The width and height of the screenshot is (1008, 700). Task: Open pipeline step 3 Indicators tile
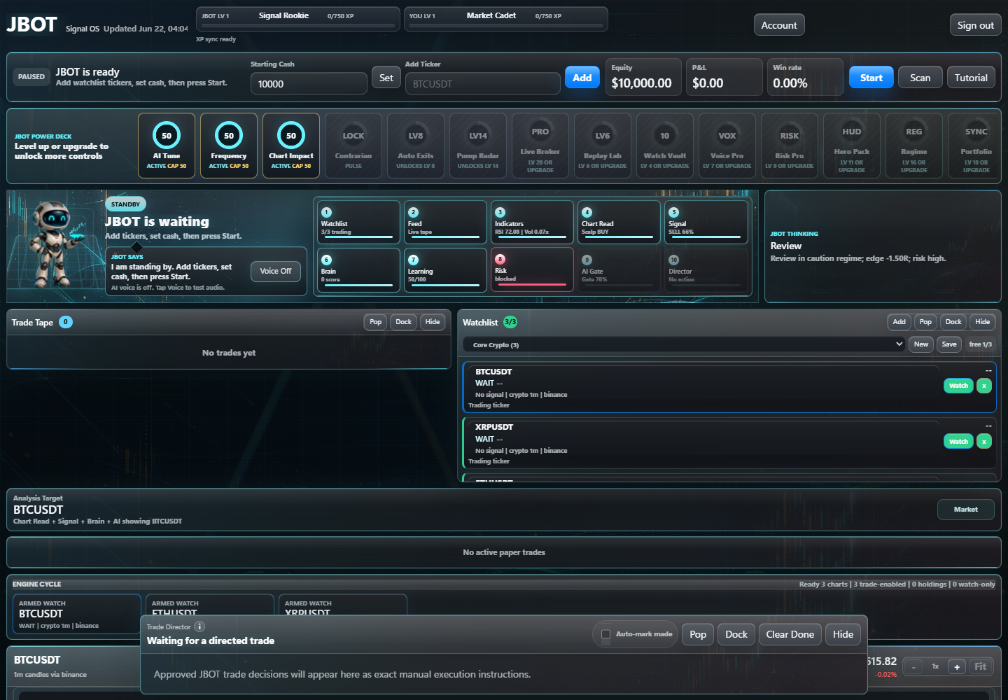[x=532, y=222]
